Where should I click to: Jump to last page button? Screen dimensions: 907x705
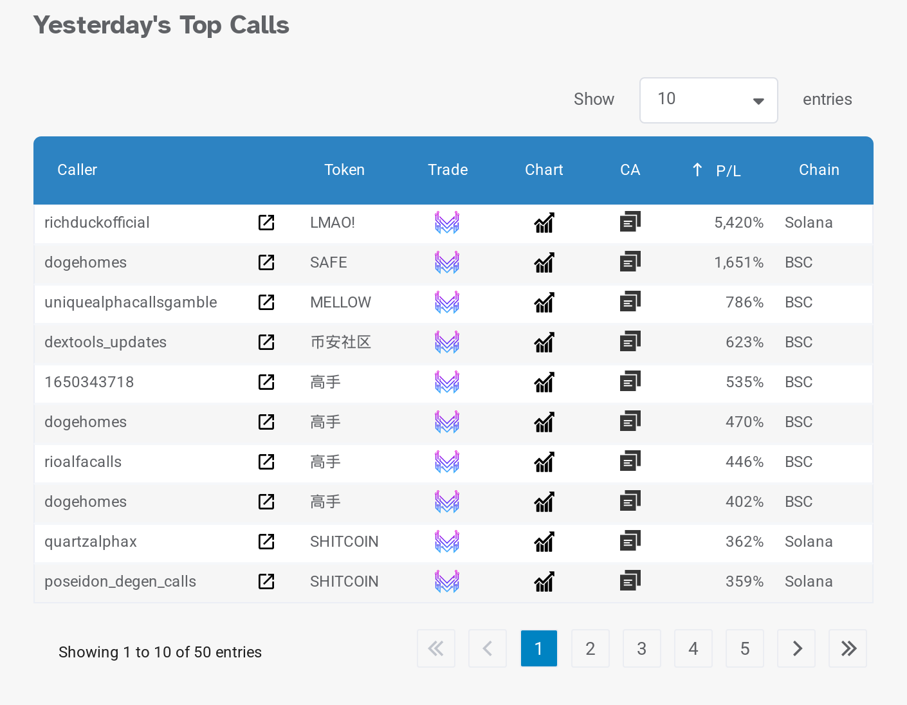coord(848,648)
